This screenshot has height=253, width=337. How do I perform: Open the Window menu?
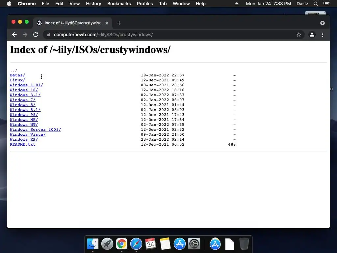[181, 4]
